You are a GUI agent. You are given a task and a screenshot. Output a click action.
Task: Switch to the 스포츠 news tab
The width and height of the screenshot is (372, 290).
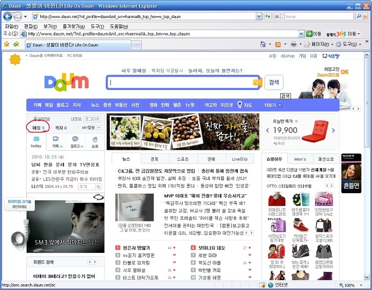(183, 159)
